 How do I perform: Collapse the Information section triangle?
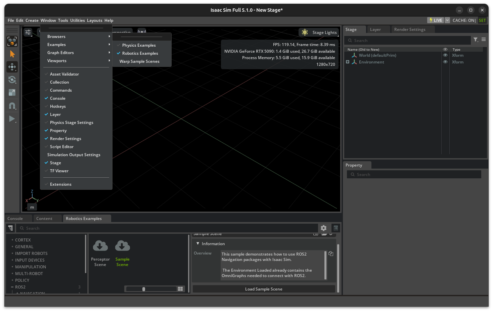[198, 243]
